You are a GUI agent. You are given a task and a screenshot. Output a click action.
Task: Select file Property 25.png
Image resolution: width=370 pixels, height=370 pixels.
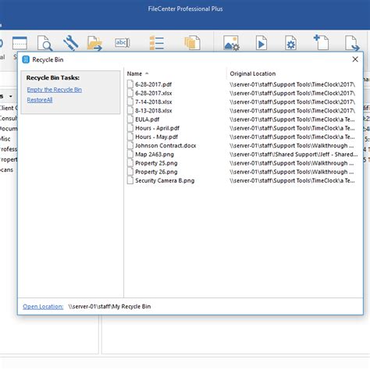[x=156, y=163]
